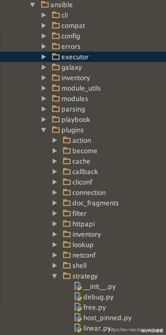Image resolution: width=166 pixels, height=335 pixels.
Task: Select the httpapi folder
Action: [x=84, y=224]
